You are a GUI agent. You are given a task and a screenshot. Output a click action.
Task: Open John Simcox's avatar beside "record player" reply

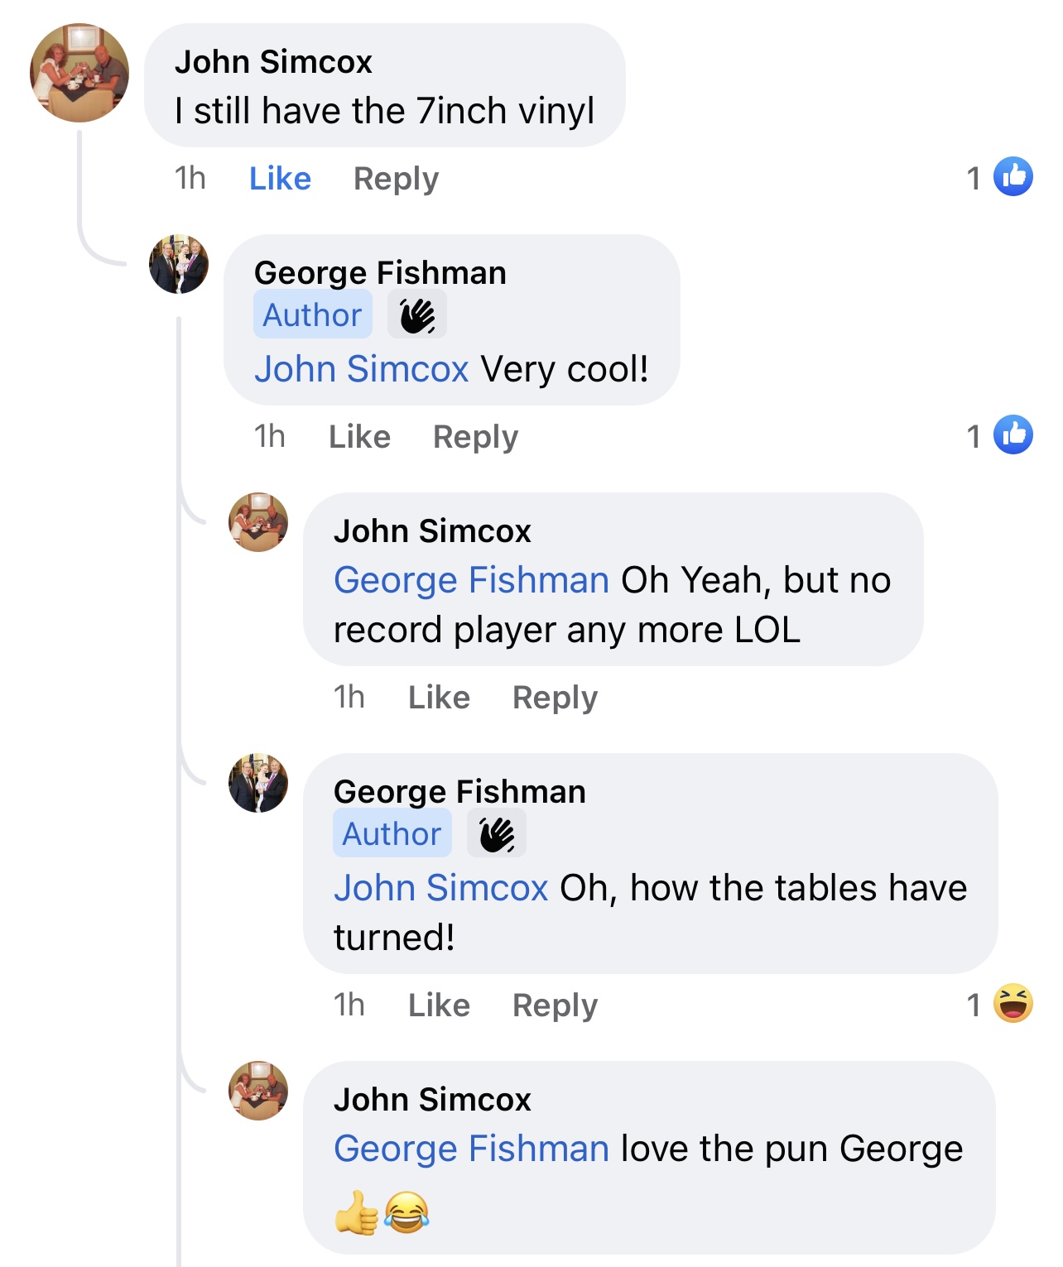click(x=258, y=522)
